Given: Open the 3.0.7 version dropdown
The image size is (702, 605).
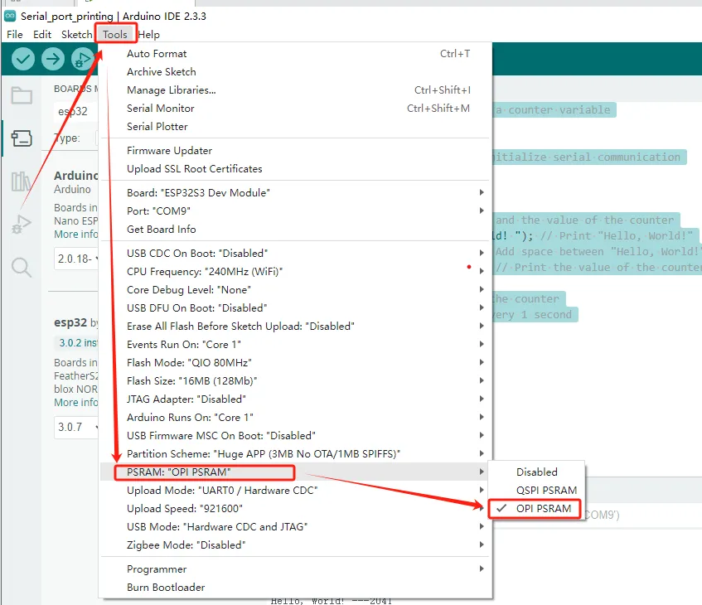Looking at the screenshot, I should 76,427.
